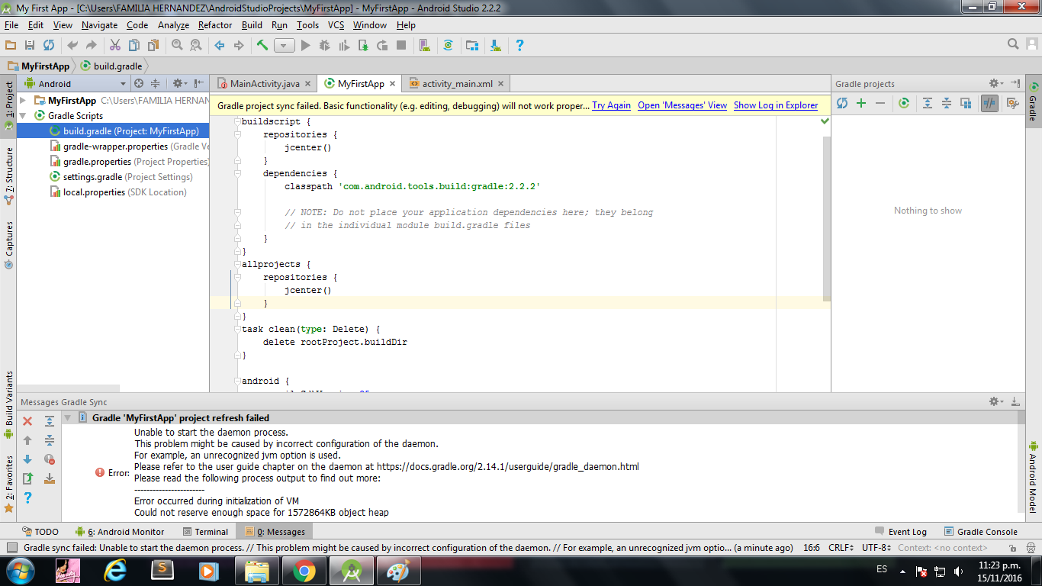Expand the MyFirstApp tree node

tap(23, 100)
